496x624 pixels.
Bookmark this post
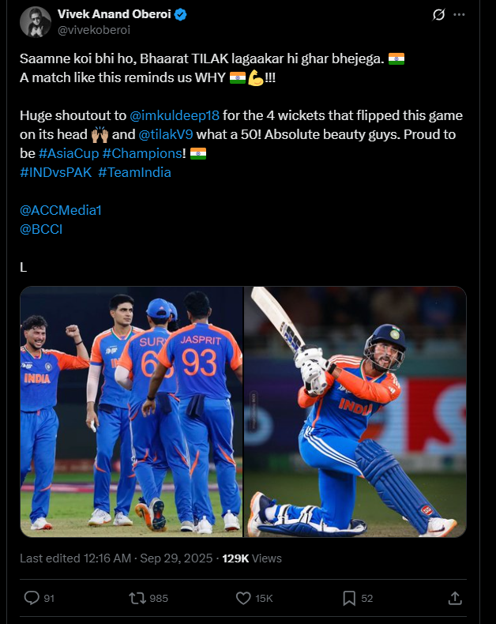click(x=349, y=598)
